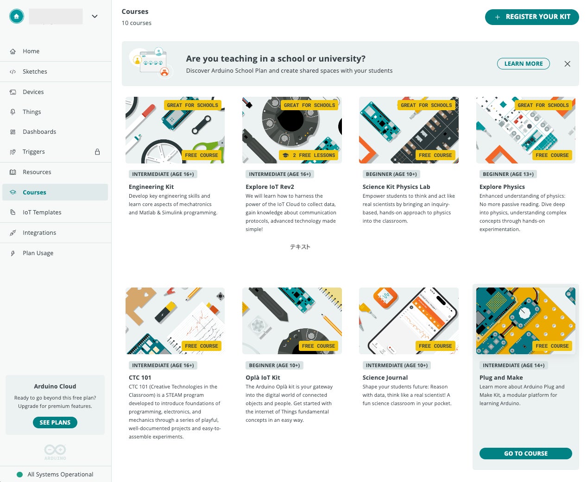
Task: Click the Arduino Cloud home logo icon
Action: click(17, 16)
